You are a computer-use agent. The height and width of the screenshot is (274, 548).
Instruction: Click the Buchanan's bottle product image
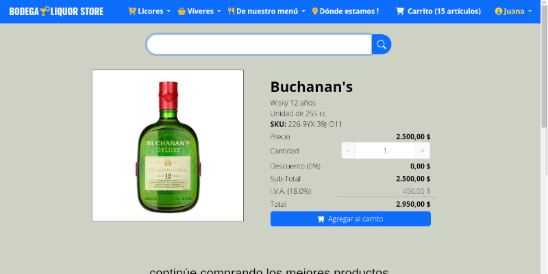[x=168, y=145]
